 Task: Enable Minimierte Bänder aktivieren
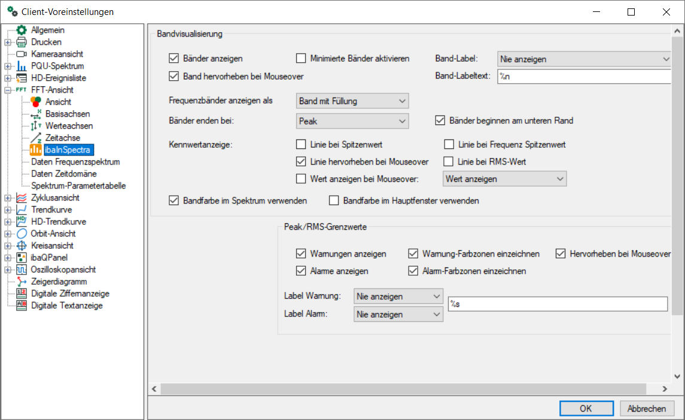301,58
